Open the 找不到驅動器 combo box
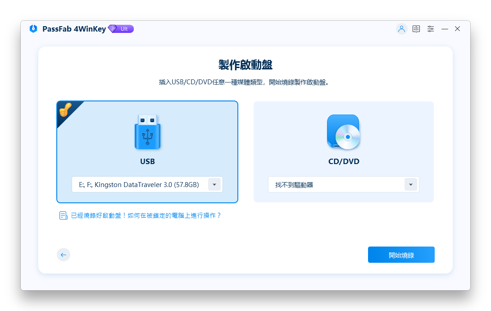Image resolution: width=491 pixels, height=311 pixels. (344, 184)
